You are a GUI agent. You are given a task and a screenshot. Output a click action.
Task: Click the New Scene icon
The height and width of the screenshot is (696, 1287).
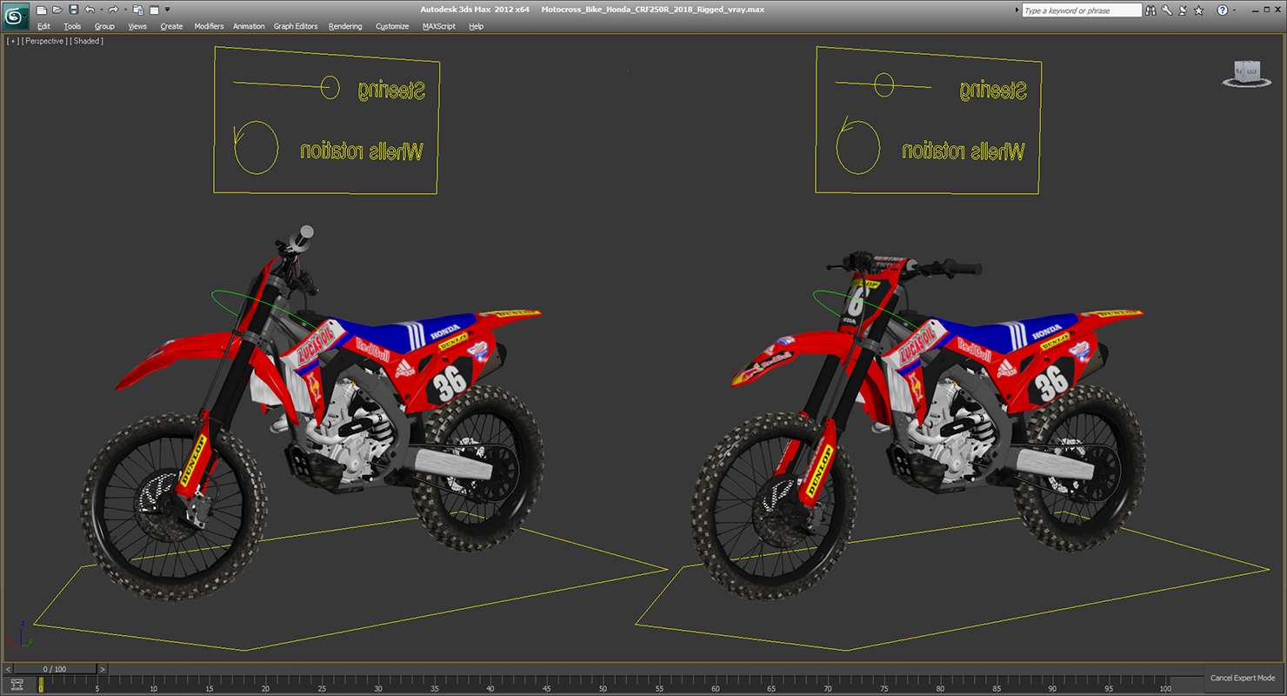click(41, 10)
